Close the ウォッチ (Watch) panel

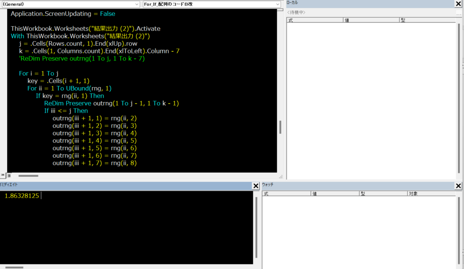coord(458,186)
